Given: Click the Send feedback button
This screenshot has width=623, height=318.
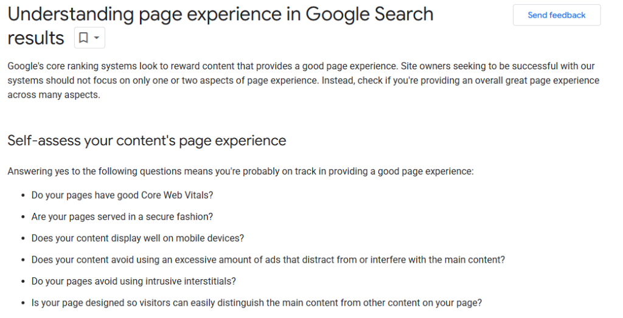Looking at the screenshot, I should [x=557, y=15].
